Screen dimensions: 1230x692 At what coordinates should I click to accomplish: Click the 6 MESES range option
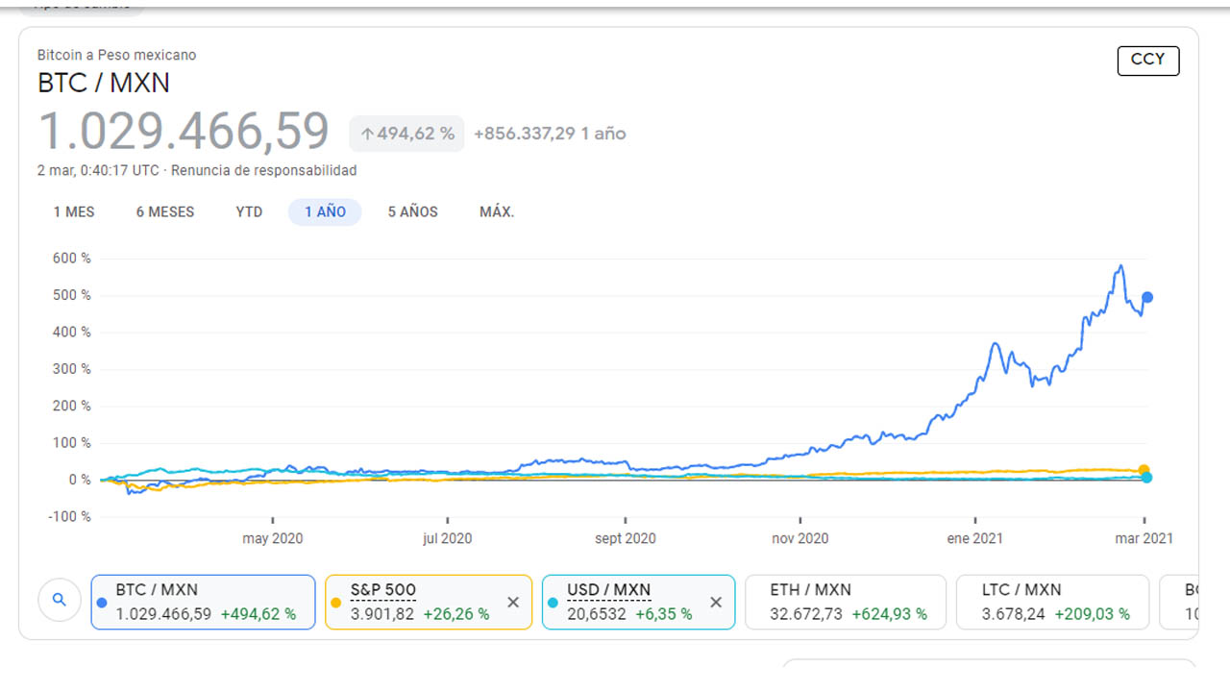(x=163, y=211)
